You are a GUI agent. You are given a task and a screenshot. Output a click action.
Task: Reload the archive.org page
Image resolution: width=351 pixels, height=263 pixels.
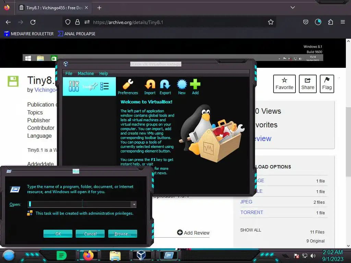[x=33, y=22]
